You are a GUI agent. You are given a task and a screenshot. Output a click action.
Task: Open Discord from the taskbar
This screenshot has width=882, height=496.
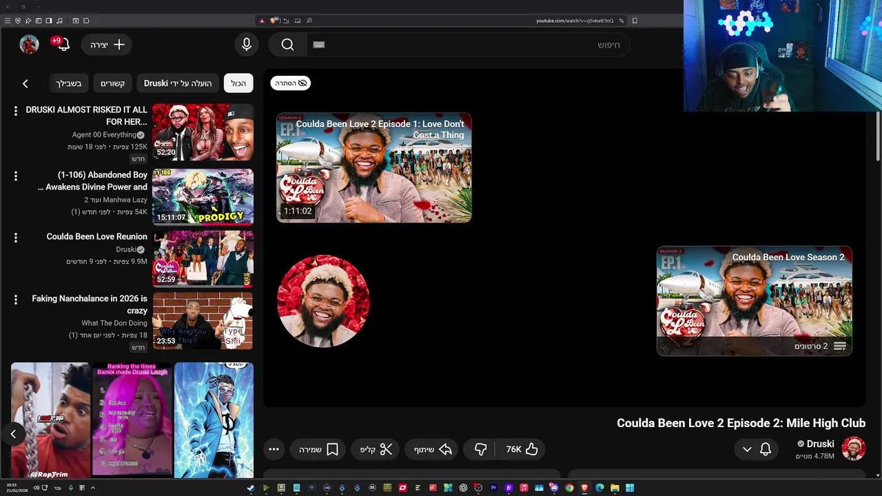click(x=554, y=488)
